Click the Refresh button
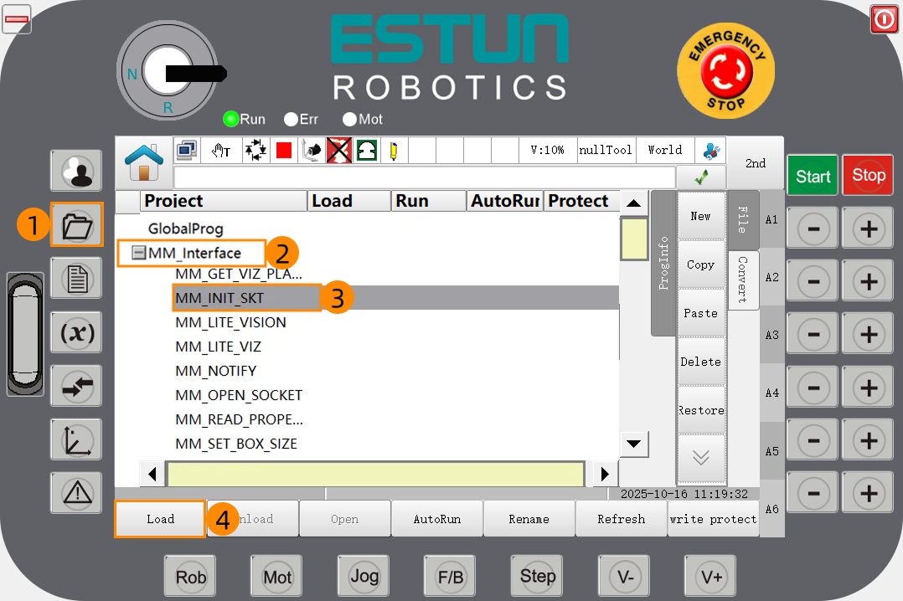The width and height of the screenshot is (903, 601). click(621, 519)
